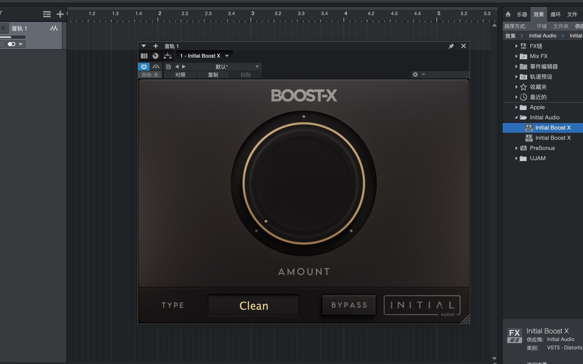The height and width of the screenshot is (364, 583).
Task: Expand FX链 tree item
Action: (x=516, y=46)
